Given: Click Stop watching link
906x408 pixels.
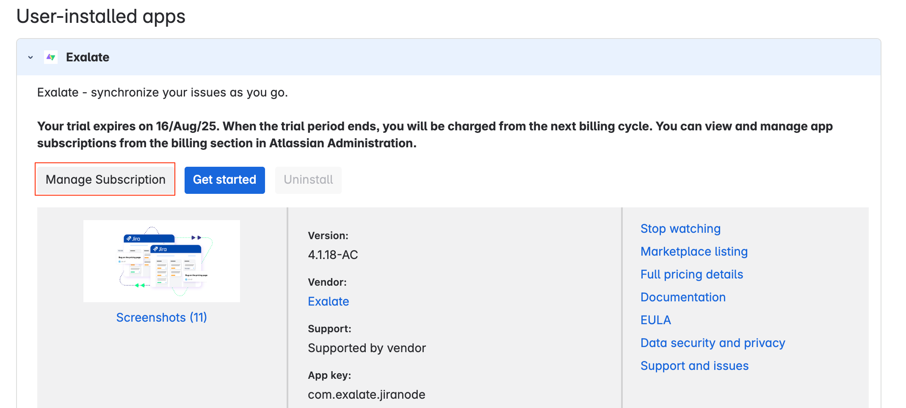Looking at the screenshot, I should (680, 229).
